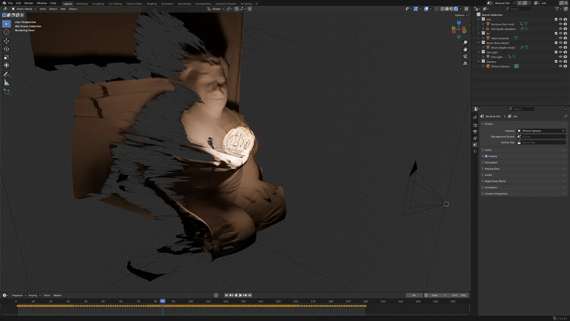570x321 pixels.
Task: Hide Nucleus (hot core) in viewport
Action: click(x=560, y=24)
